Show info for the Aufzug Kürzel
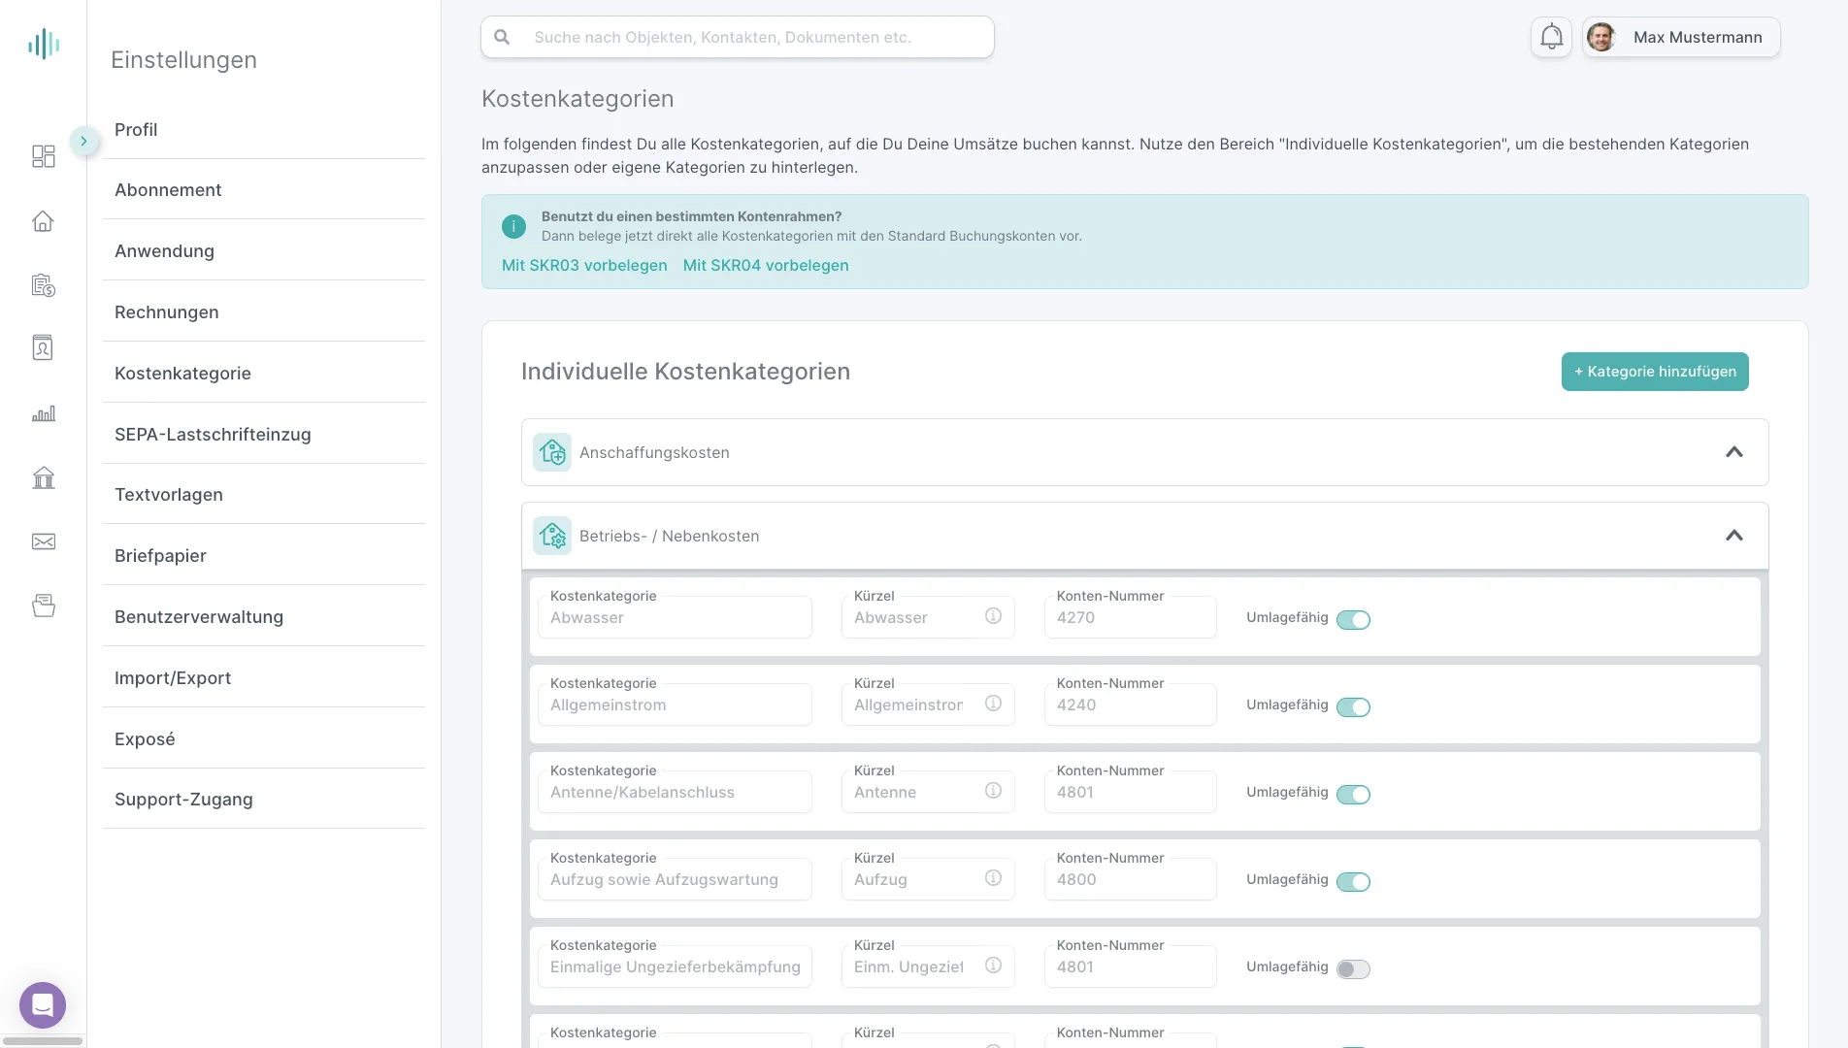Viewport: 1848px width, 1048px height. (x=993, y=878)
